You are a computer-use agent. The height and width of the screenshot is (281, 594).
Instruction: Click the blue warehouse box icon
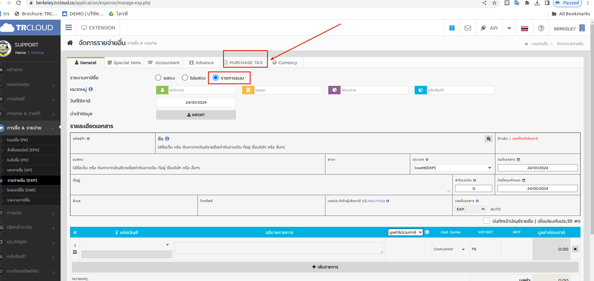[x=421, y=90]
